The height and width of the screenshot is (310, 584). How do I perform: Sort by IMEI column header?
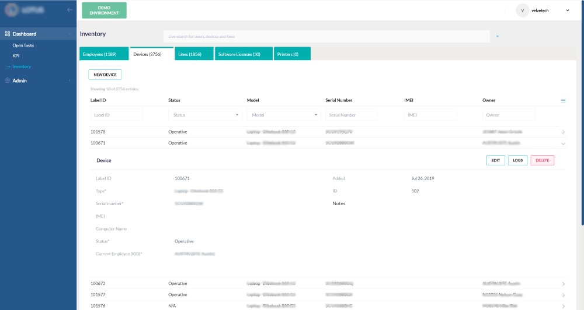409,100
